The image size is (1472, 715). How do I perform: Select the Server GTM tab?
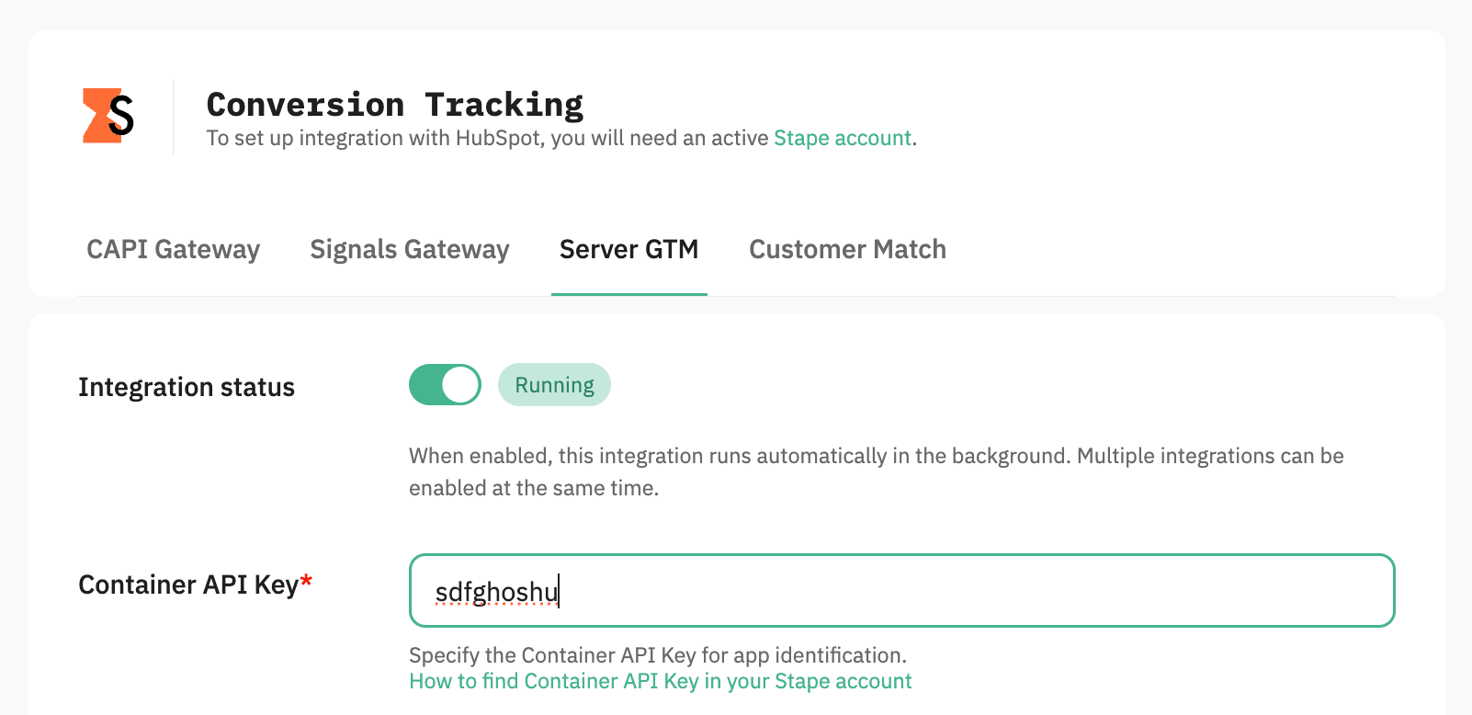628,249
